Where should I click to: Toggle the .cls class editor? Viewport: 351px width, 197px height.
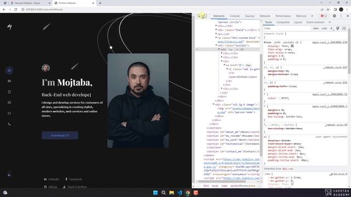click(324, 28)
